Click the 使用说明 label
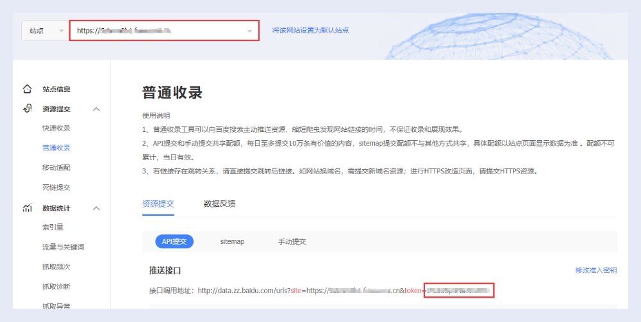 click(156, 115)
